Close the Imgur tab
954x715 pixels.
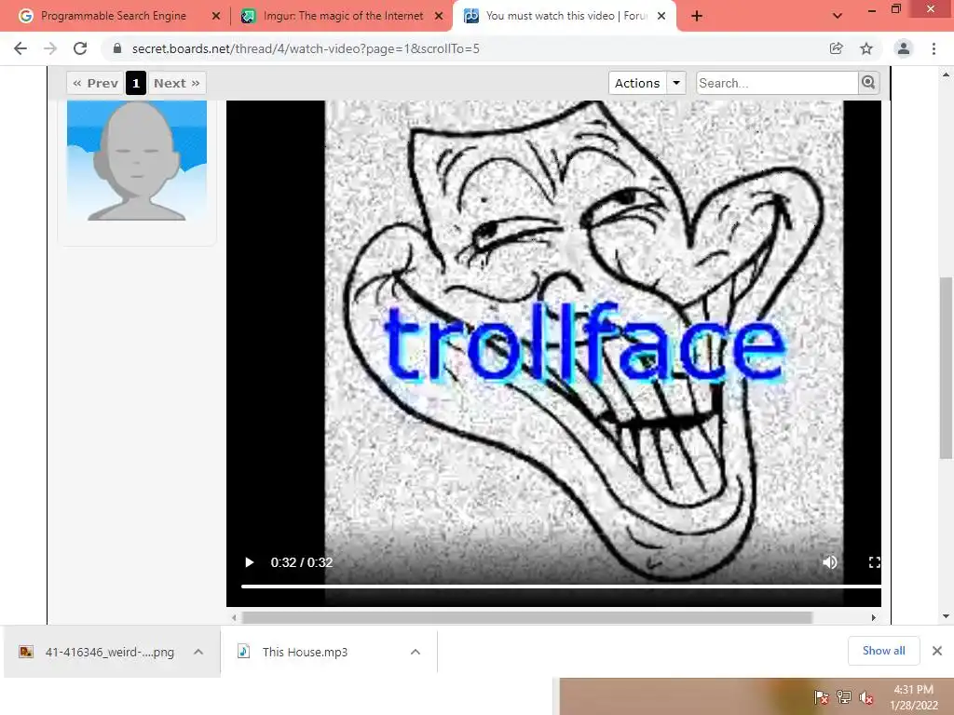(x=439, y=17)
